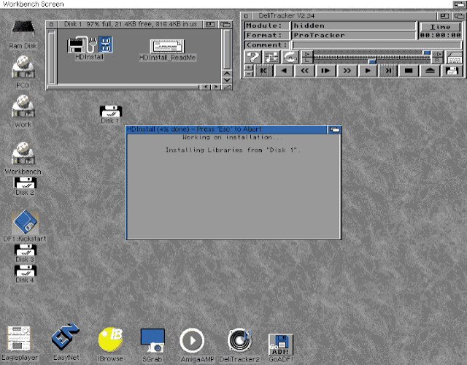Open the DF1:Kickstart disk icon

tap(25, 223)
